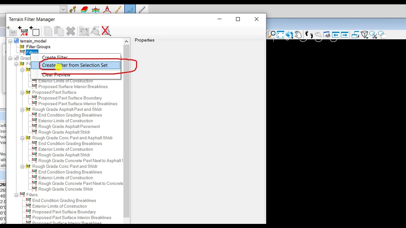Collapse Rough Grade Conc Pavt and Shldr
Image resolution: width=406 pixels, height=228 pixels.
(23, 167)
